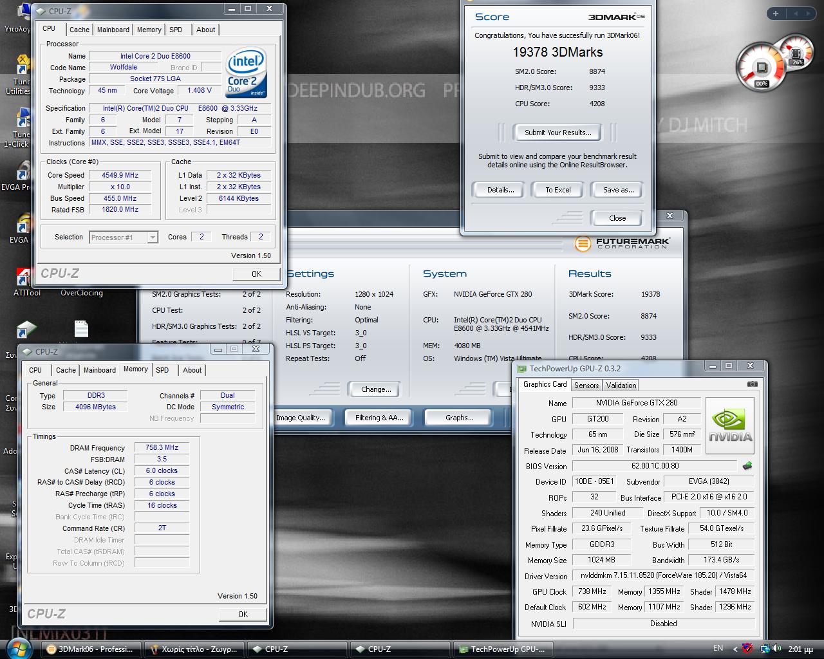The height and width of the screenshot is (659, 824).
Task: Switch to the Validation tab in GPU-Z
Action: pyautogui.click(x=621, y=385)
